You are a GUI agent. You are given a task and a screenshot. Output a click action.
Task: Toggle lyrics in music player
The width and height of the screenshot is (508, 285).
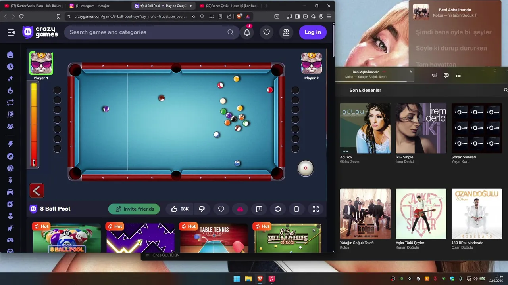click(446, 75)
